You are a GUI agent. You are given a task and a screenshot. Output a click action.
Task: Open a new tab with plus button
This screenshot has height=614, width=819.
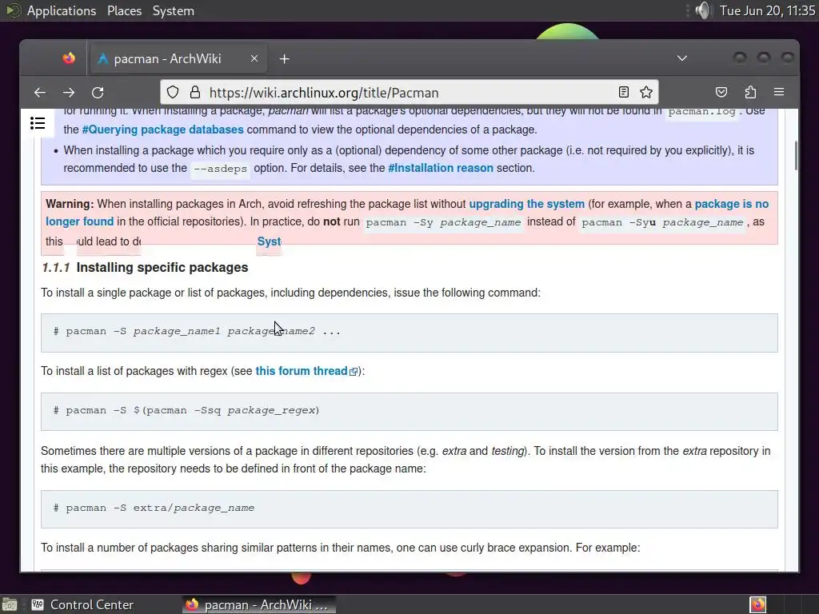(284, 59)
